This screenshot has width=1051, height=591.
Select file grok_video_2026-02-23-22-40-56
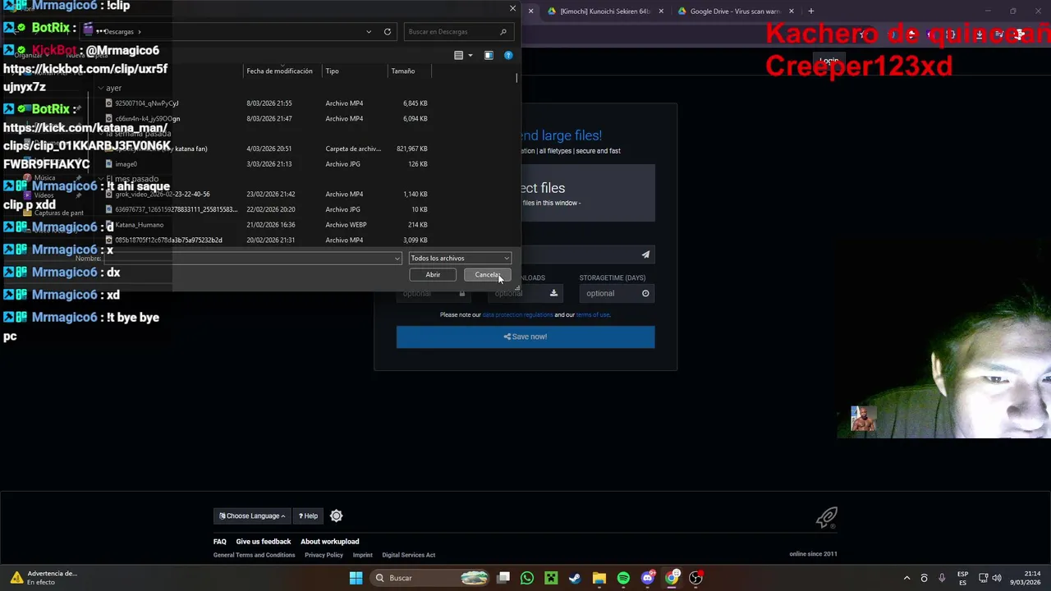[163, 195]
